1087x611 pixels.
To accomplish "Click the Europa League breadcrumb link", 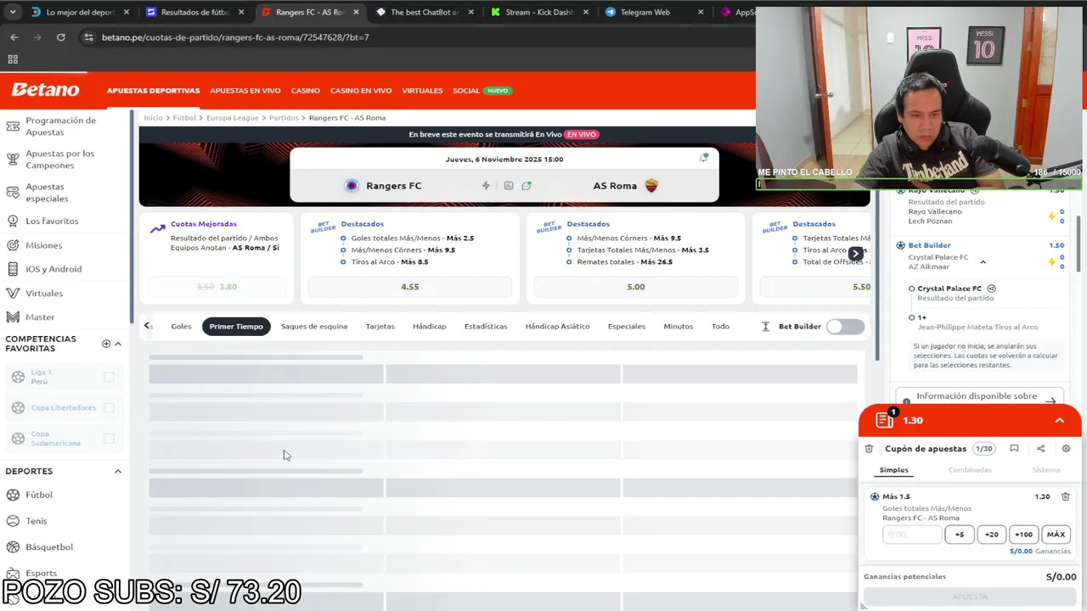I will [232, 118].
